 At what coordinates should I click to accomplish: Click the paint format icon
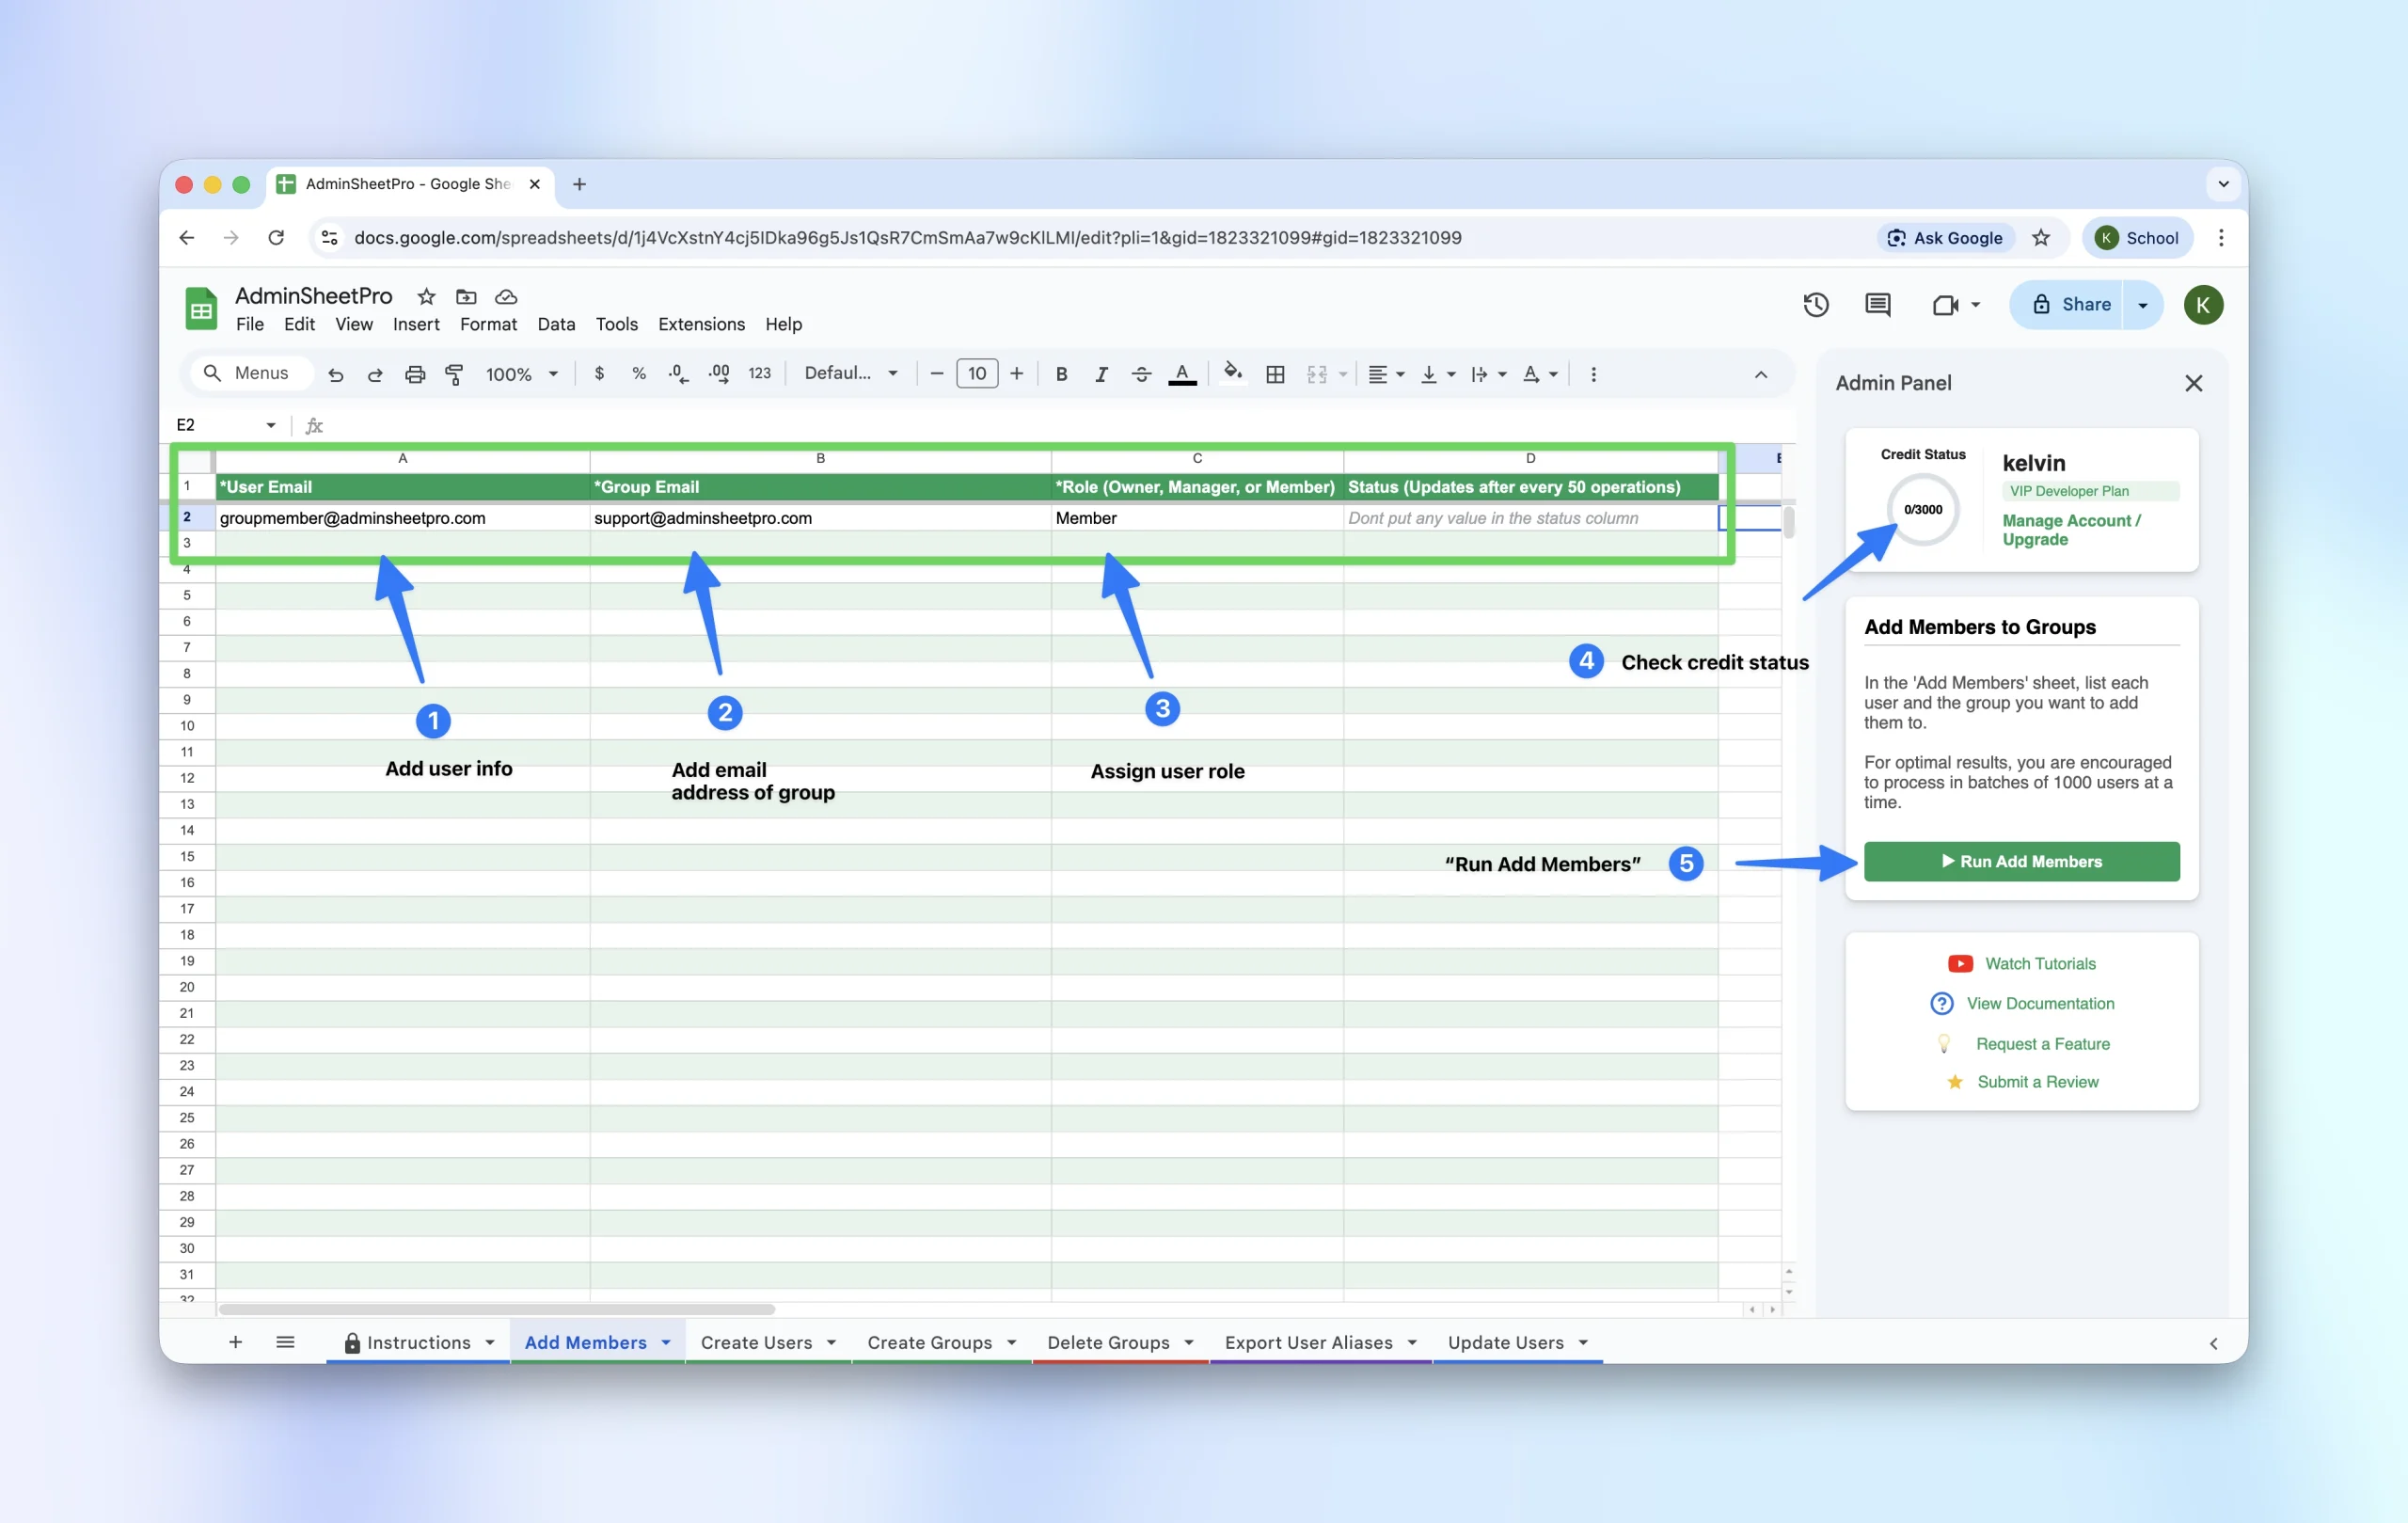[454, 374]
